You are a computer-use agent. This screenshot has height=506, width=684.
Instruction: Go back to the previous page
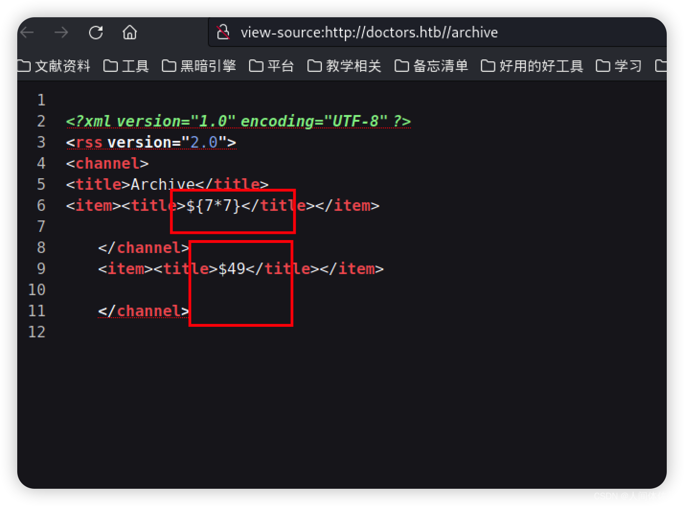click(x=27, y=33)
